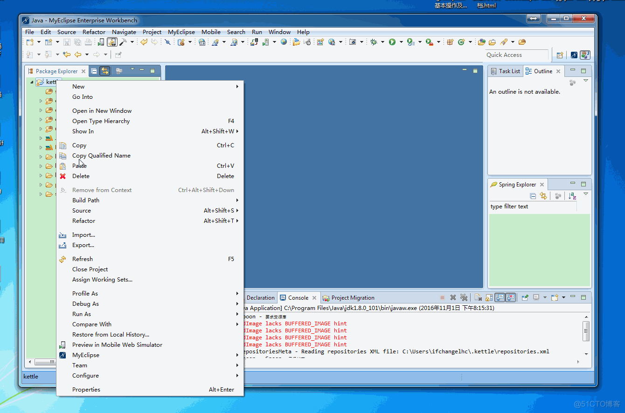Click the Open Type folder icon in toolbar
Image resolution: width=625 pixels, height=413 pixels.
(481, 42)
